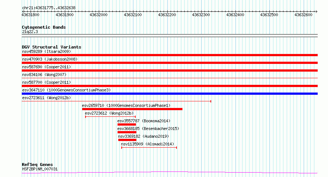328x177 pixels.
Task: Open variant esv3668185 (Besenbacher2015) label
Action: pyautogui.click(x=148, y=129)
